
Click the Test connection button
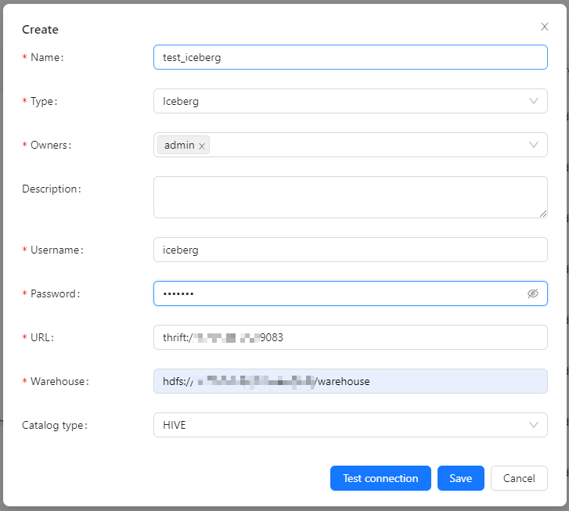pos(380,478)
